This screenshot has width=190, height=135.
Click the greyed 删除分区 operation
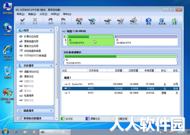point(26,86)
